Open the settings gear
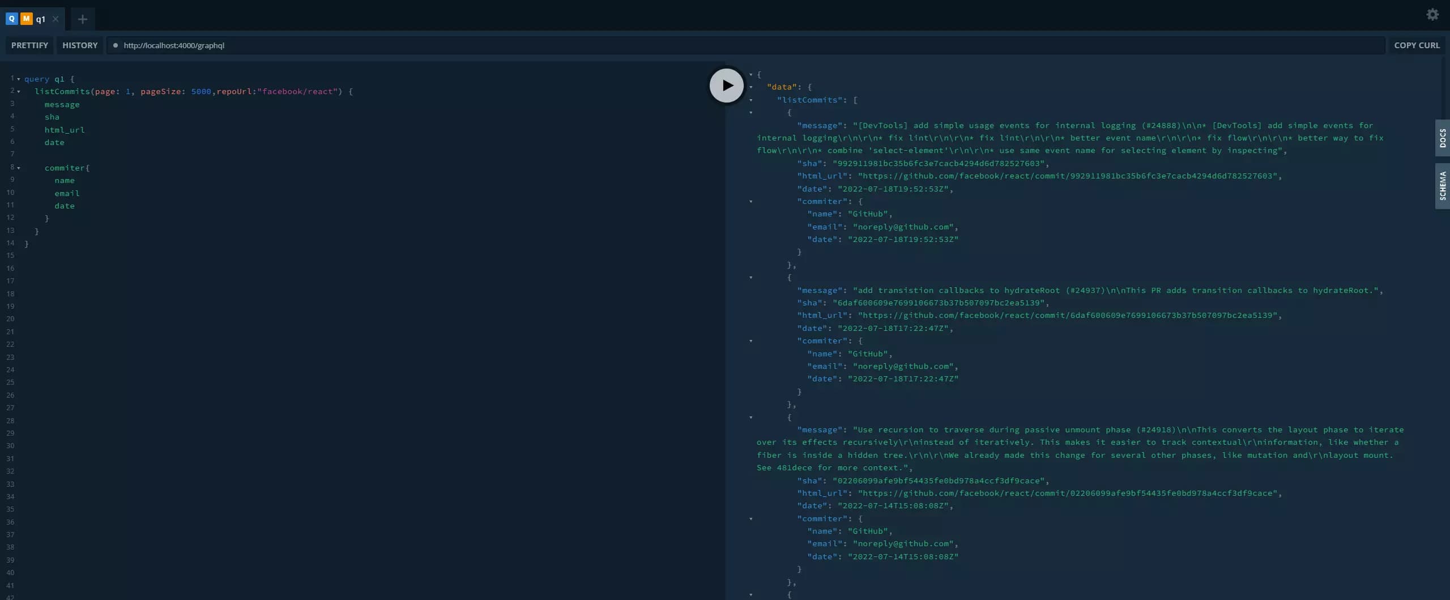Image resolution: width=1450 pixels, height=600 pixels. [x=1432, y=15]
